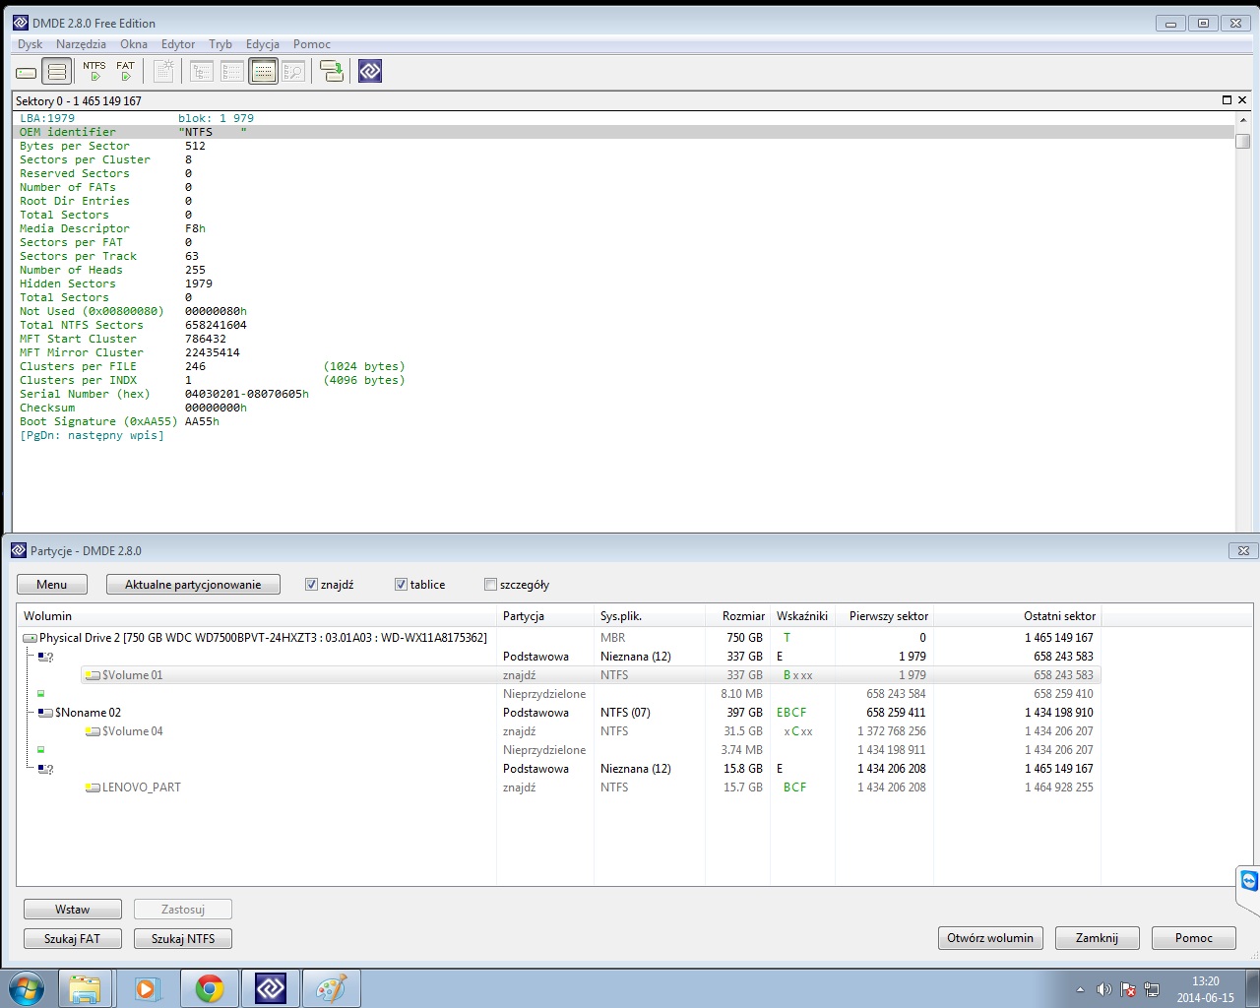Click the partitions (stacked disks) toolbar icon
The width and height of the screenshot is (1260, 1008).
57,72
